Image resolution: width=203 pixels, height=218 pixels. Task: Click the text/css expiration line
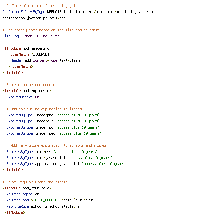[x=52, y=152]
